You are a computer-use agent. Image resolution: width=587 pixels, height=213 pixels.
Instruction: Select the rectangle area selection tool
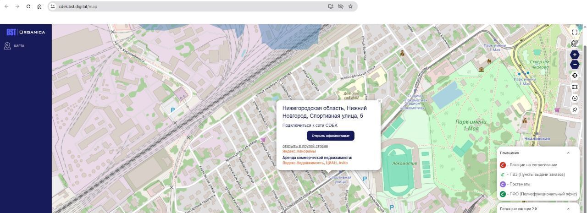coord(575,87)
